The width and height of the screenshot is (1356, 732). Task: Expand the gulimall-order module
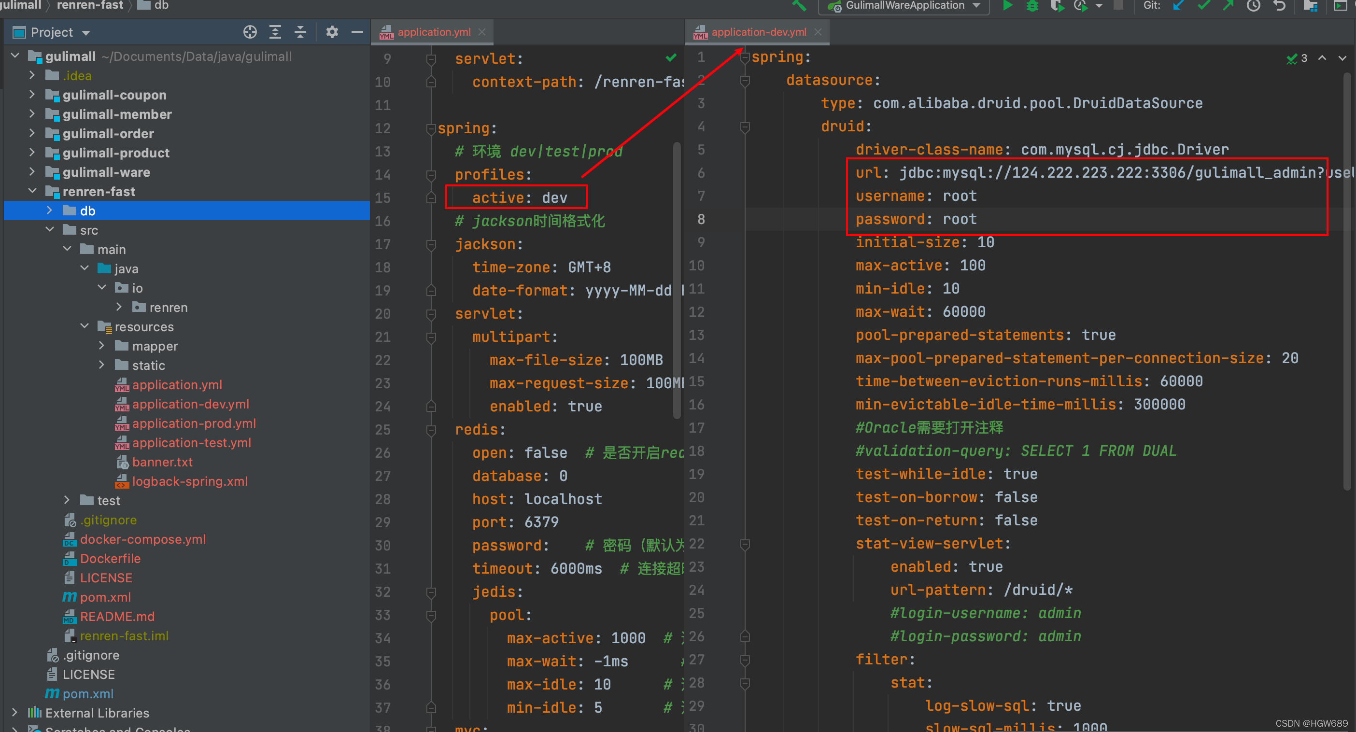click(33, 133)
